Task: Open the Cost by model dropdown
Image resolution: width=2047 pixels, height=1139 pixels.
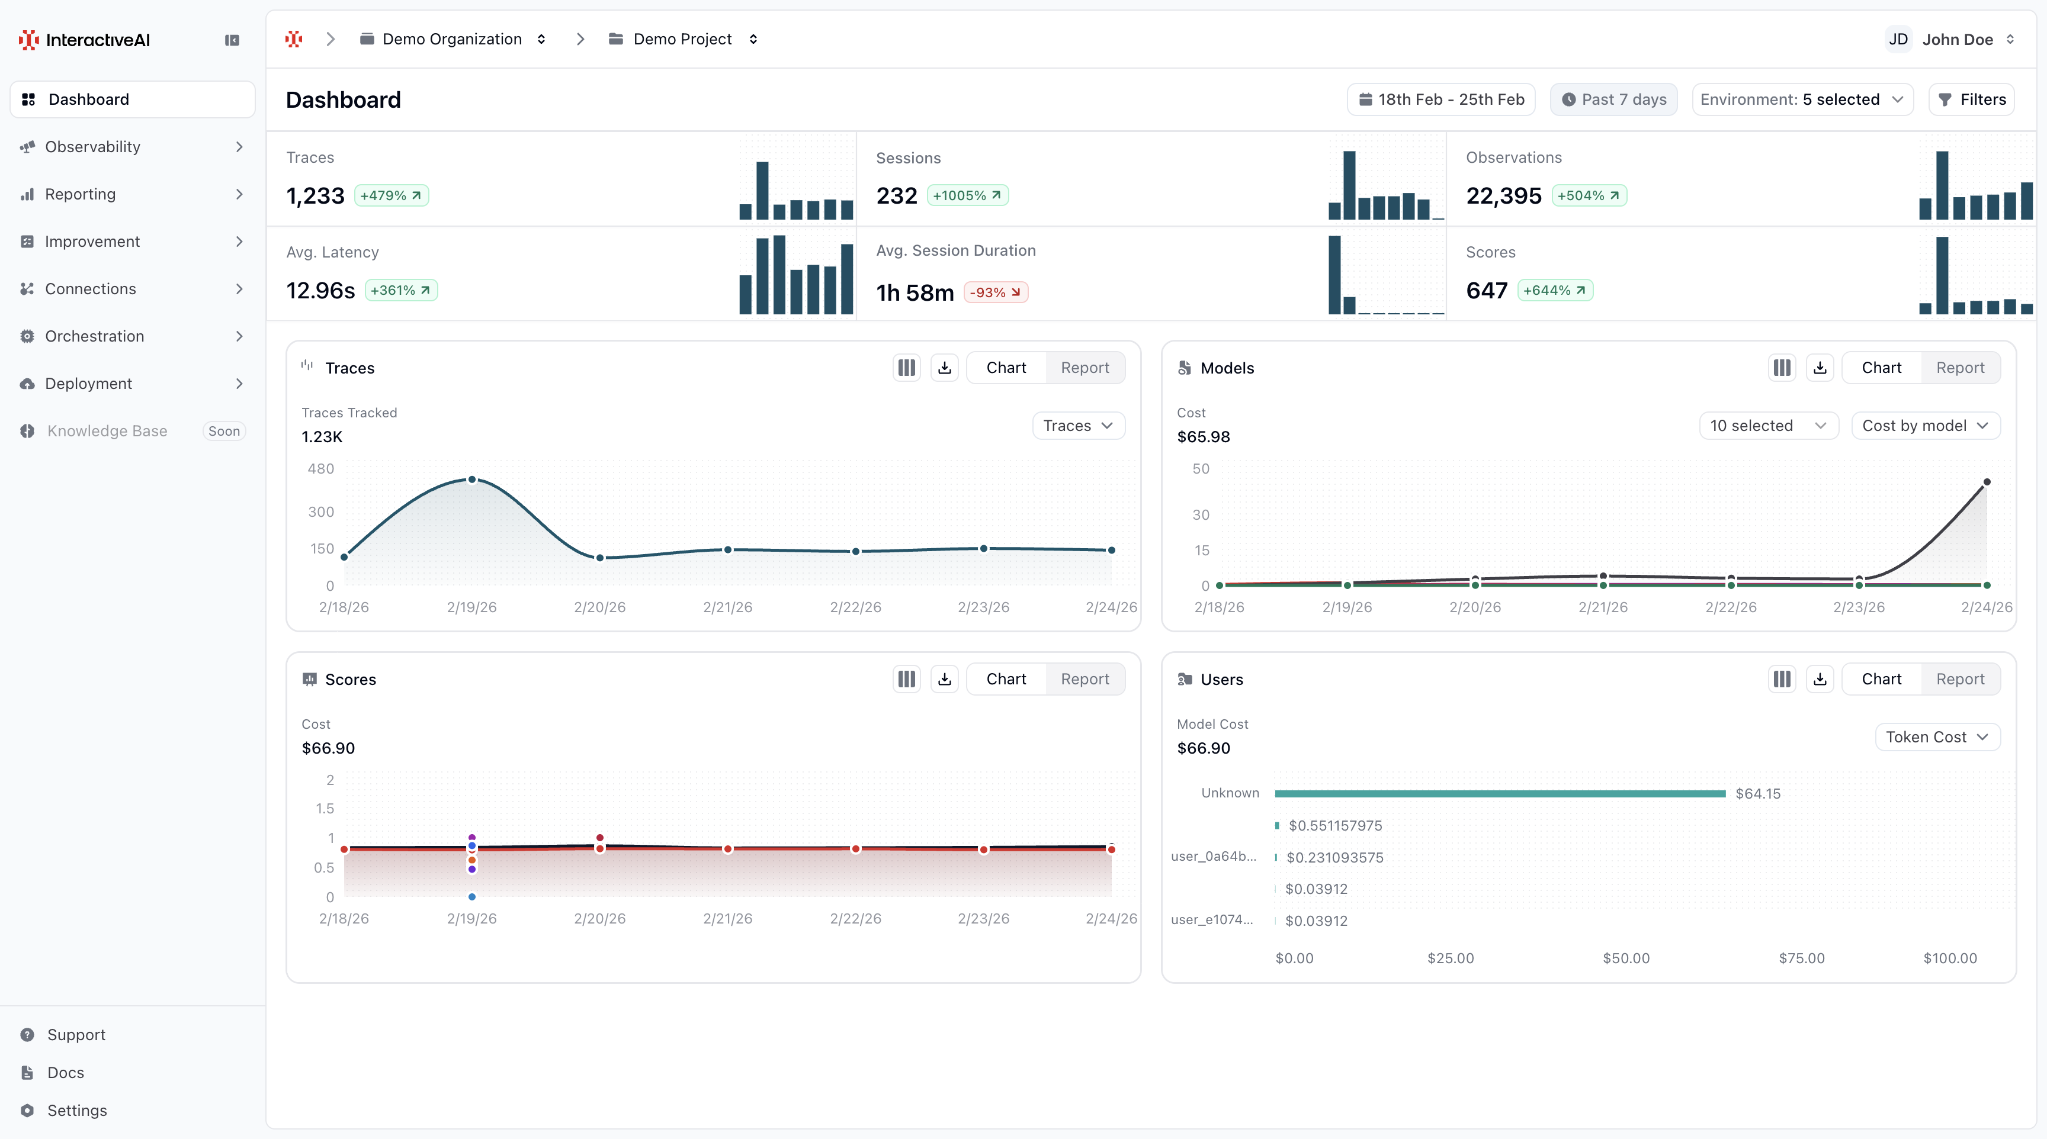Action: (1924, 425)
